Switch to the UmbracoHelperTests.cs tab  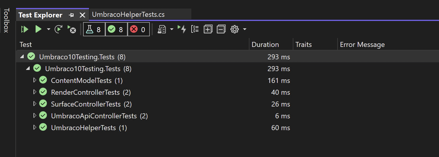pyautogui.click(x=128, y=14)
